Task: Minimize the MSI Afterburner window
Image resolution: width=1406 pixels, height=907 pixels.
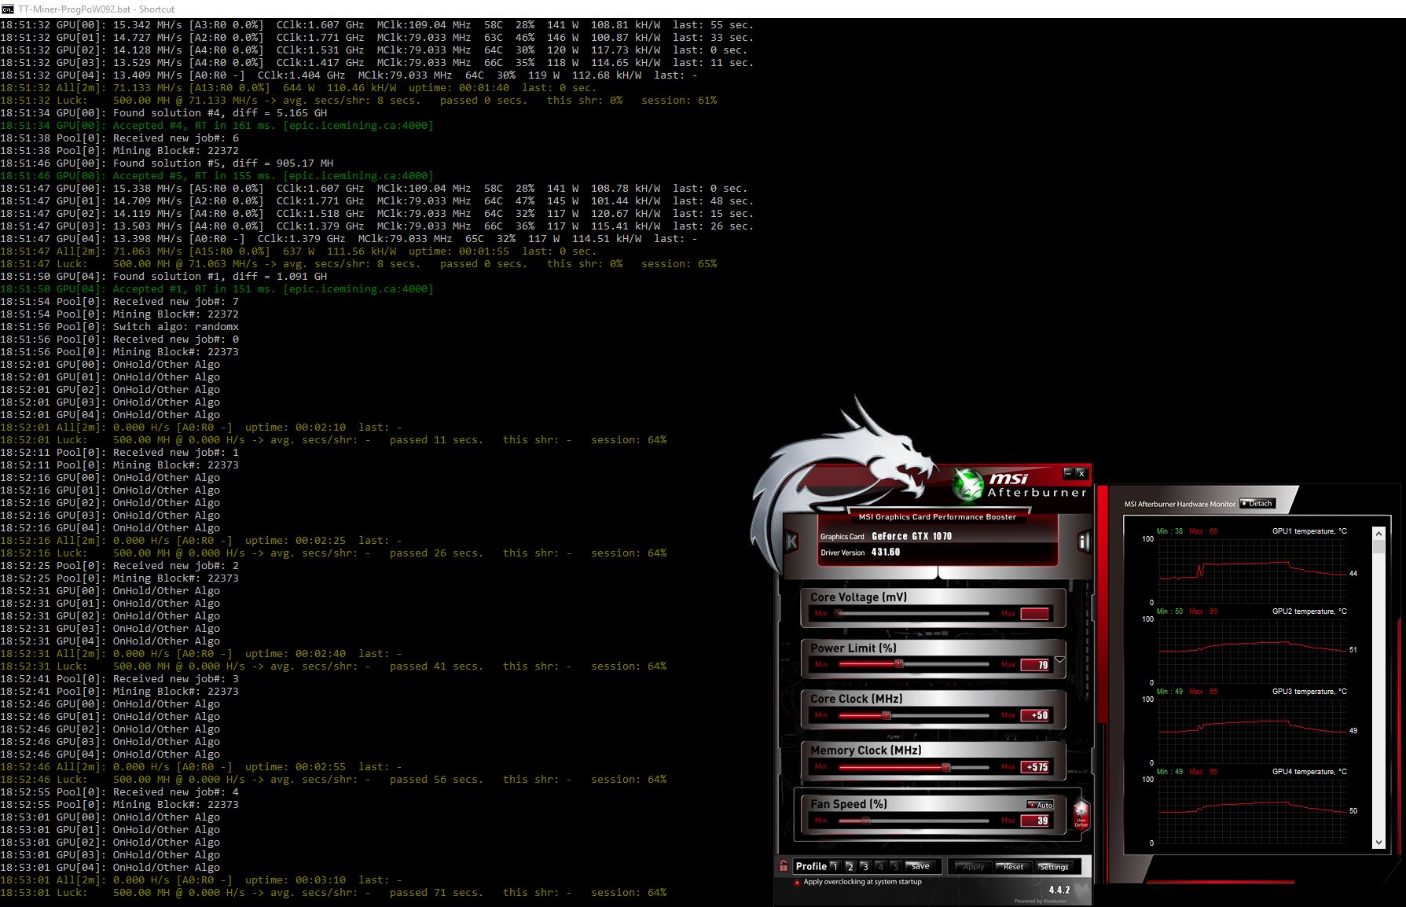Action: click(1068, 472)
